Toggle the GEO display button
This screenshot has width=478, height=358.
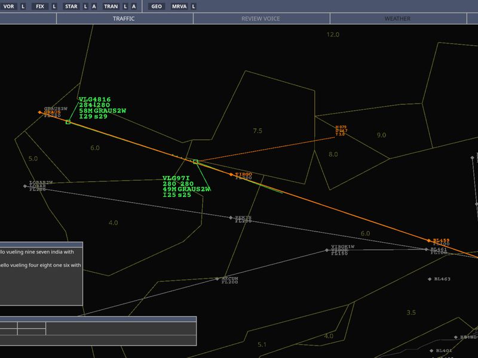click(x=157, y=7)
